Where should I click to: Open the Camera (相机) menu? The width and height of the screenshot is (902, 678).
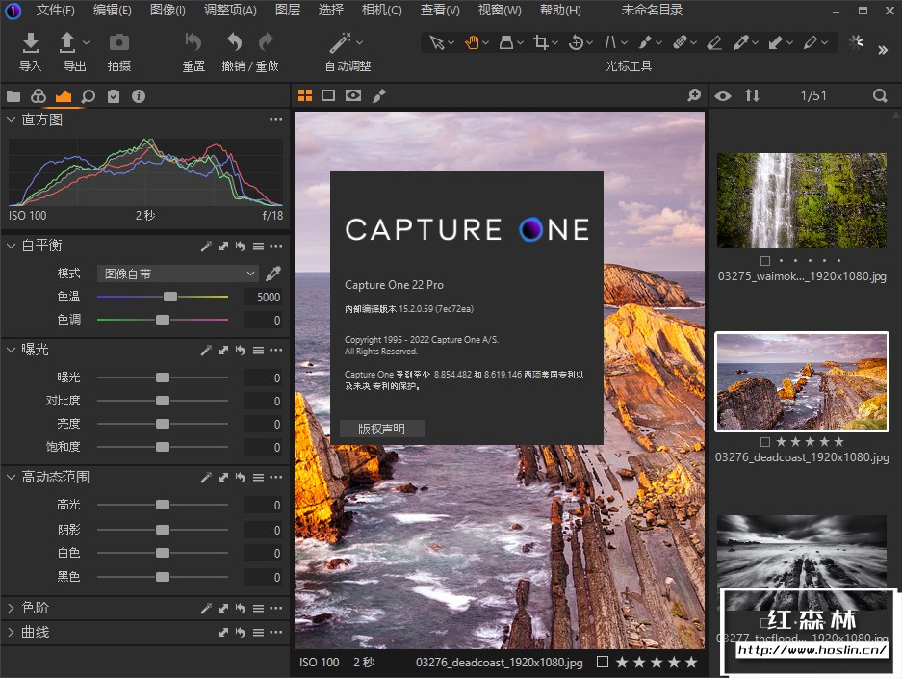coord(381,11)
